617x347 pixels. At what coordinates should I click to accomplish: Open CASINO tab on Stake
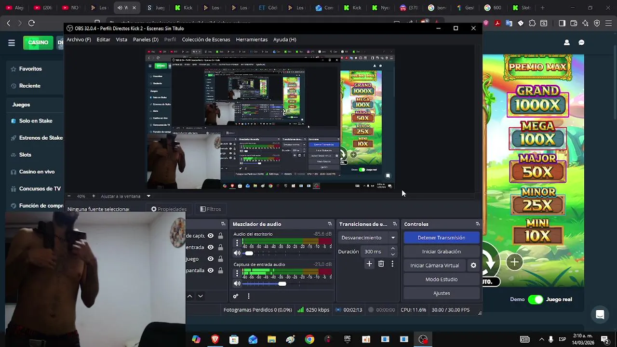point(38,42)
